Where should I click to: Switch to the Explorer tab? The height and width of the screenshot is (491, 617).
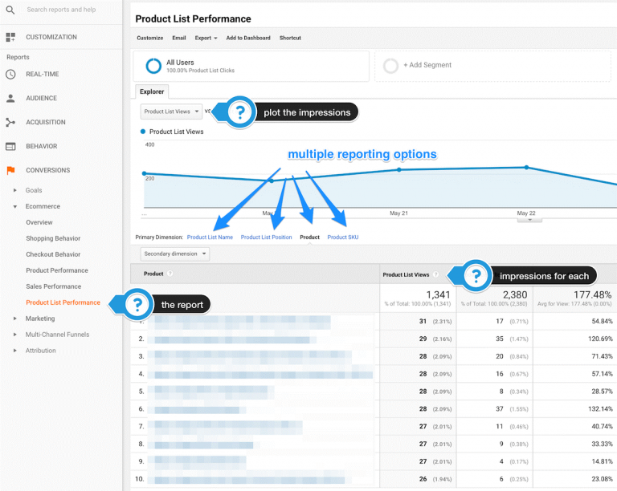tap(152, 91)
